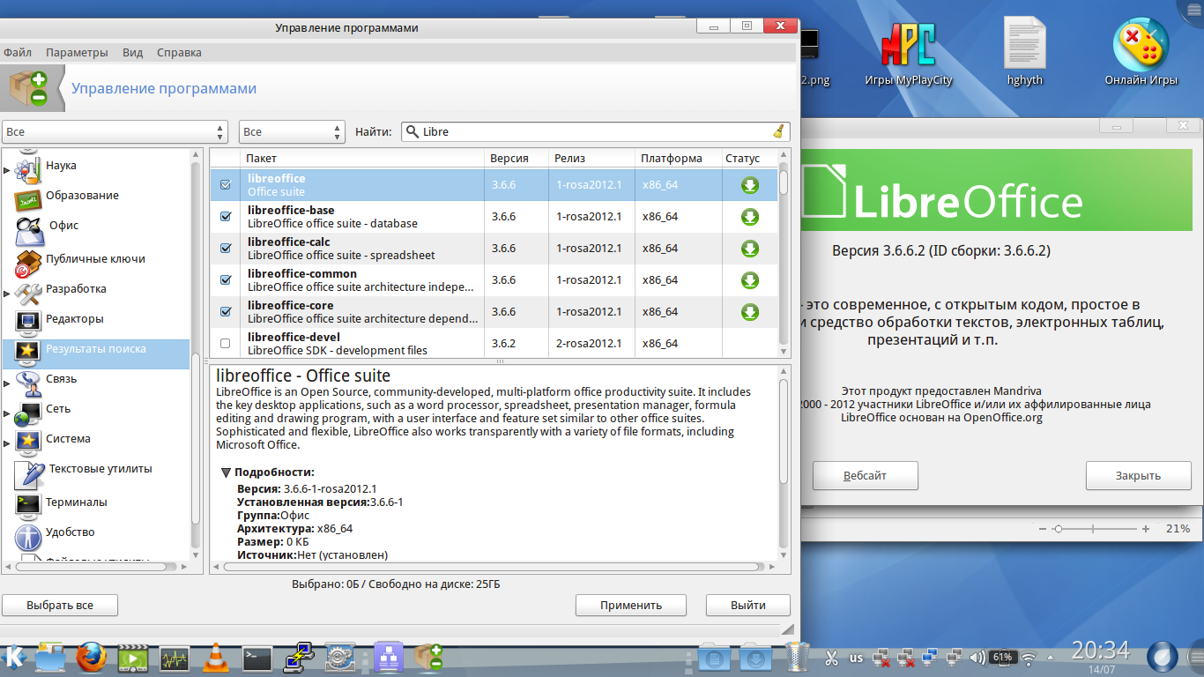The width and height of the screenshot is (1204, 677).
Task: Click status icon for libreoffice-common
Action: 750,280
